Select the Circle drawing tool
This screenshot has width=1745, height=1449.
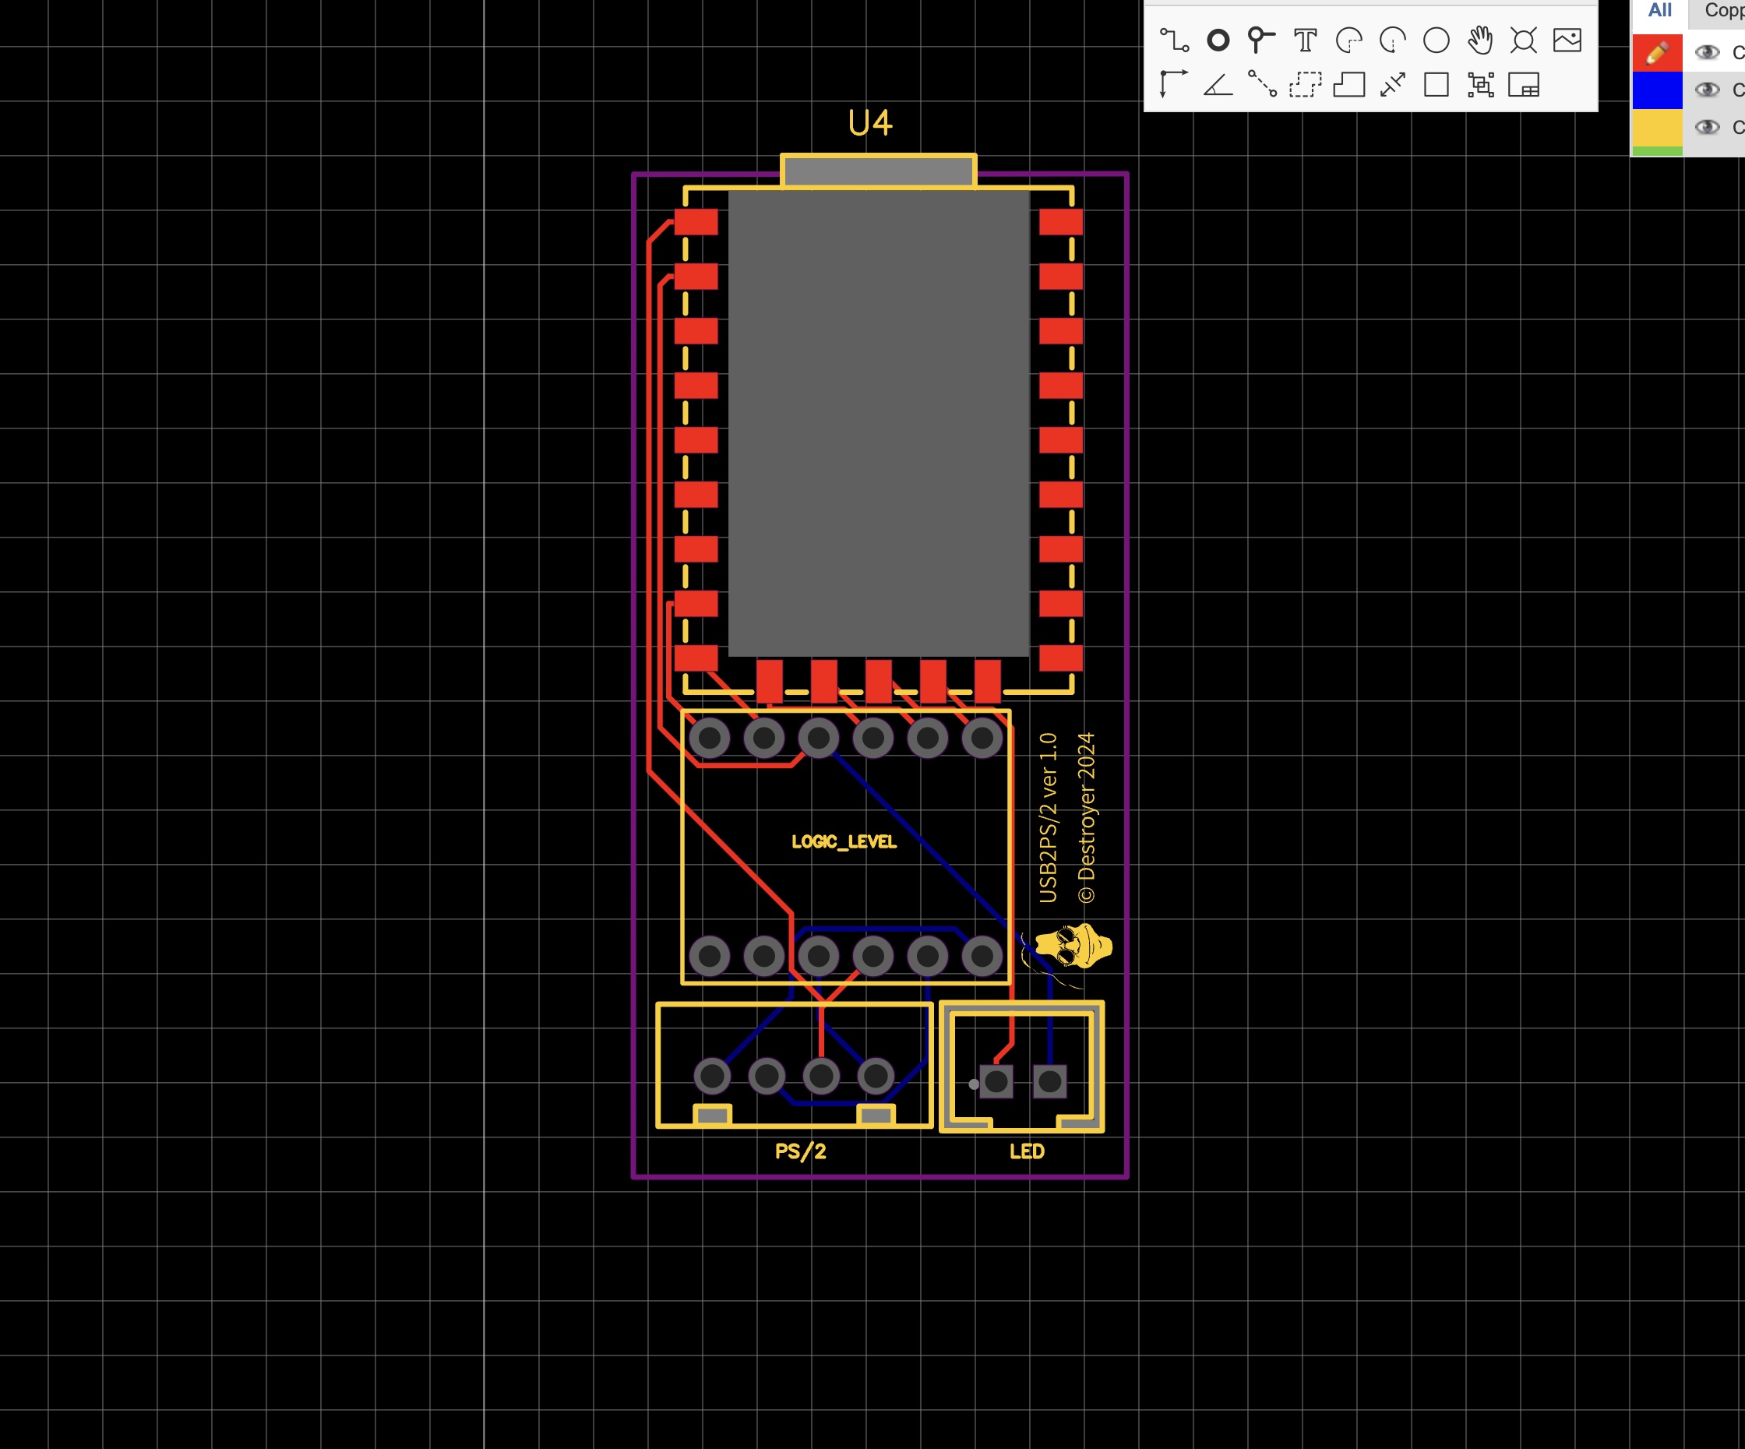(1436, 40)
